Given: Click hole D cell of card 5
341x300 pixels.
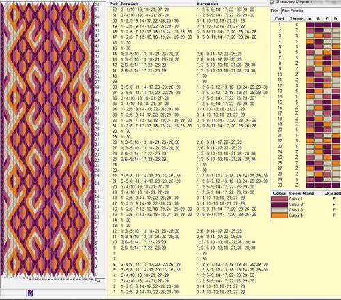Looking at the screenshot, I should tap(336, 46).
